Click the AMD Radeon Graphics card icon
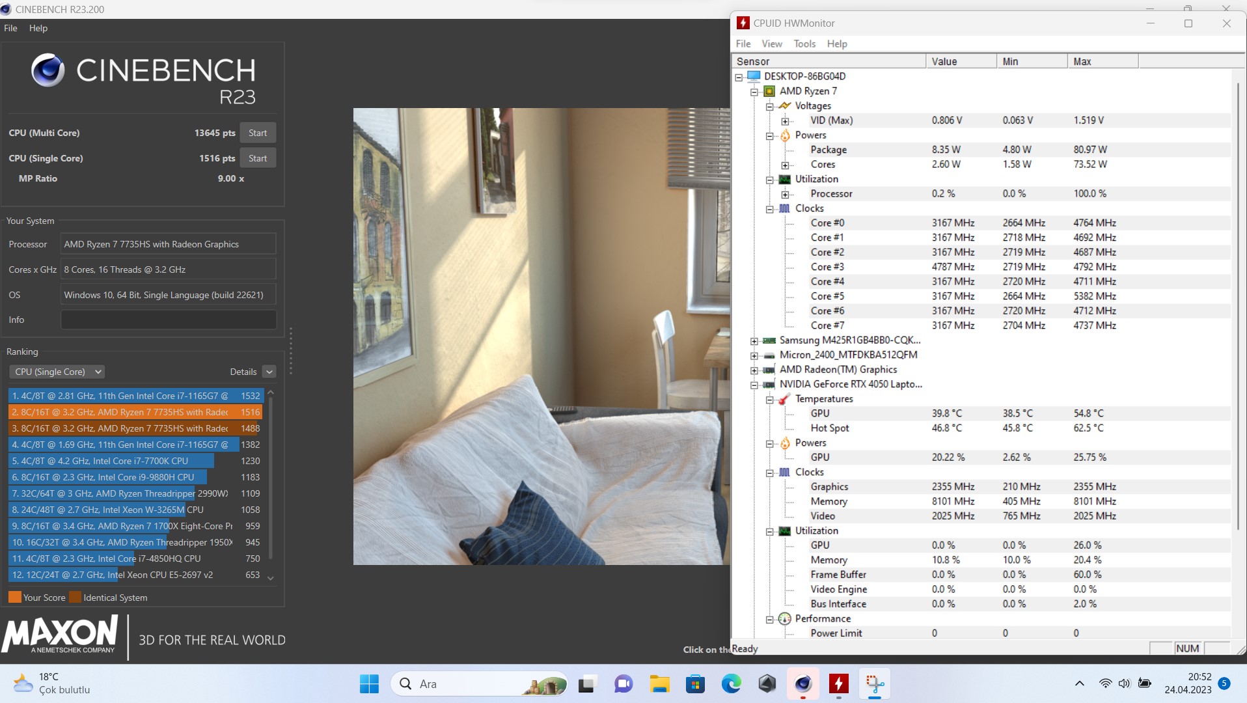 tap(769, 370)
